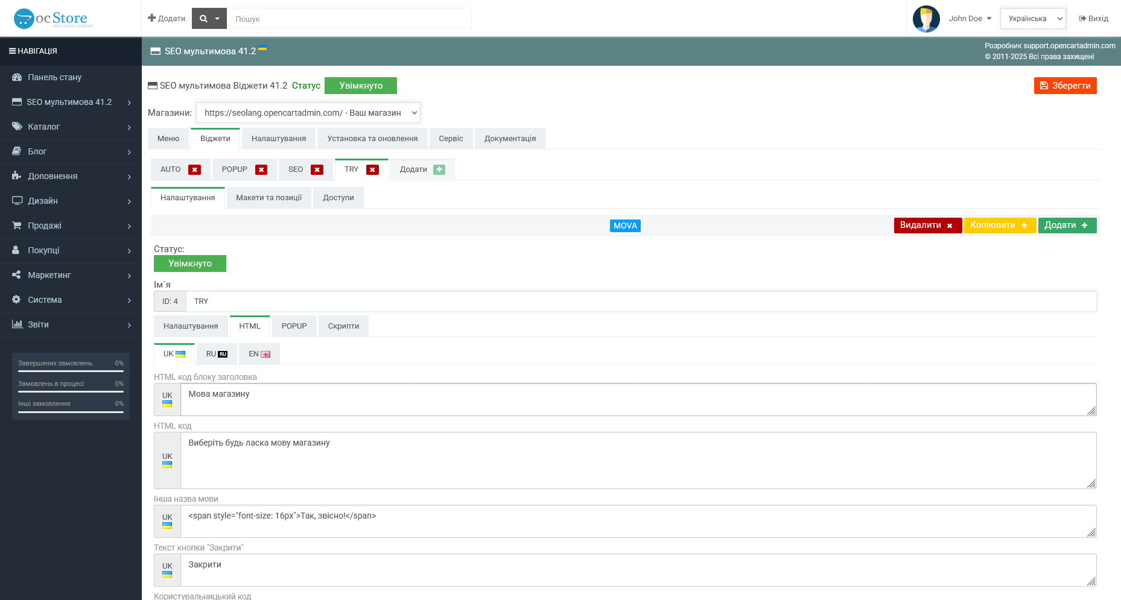Open the Установка та оновлення tab

pyautogui.click(x=372, y=139)
